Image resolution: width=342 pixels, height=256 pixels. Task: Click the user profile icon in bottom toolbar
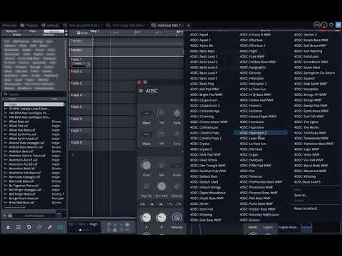point(8,227)
